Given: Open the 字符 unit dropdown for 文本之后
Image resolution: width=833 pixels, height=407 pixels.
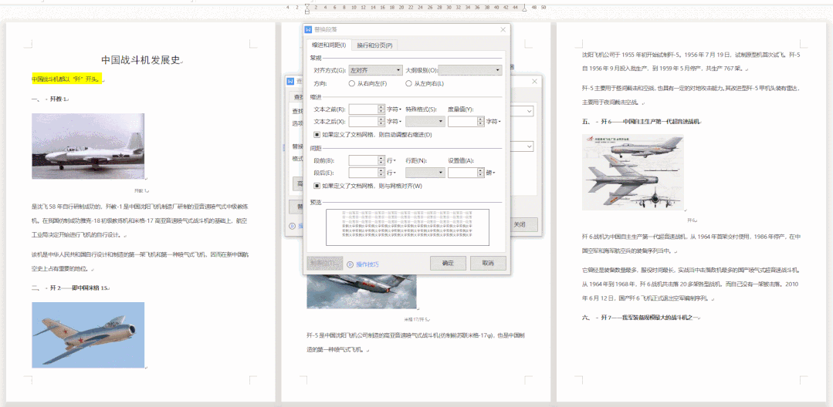Looking at the screenshot, I should point(394,122).
